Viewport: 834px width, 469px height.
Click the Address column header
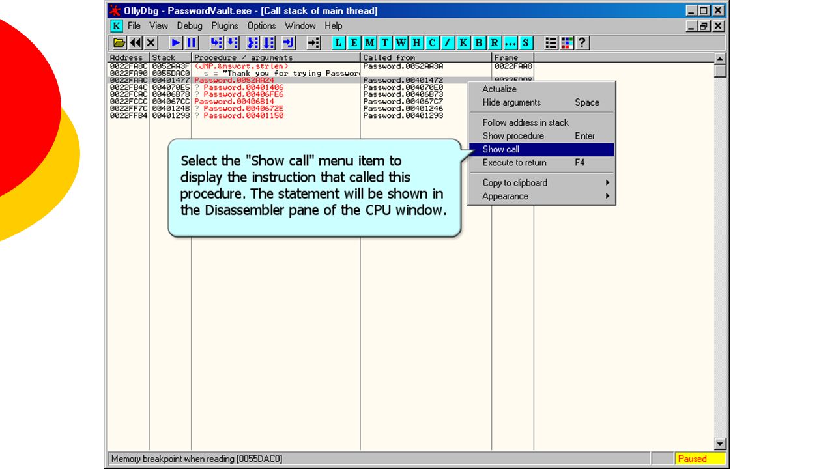(x=128, y=58)
